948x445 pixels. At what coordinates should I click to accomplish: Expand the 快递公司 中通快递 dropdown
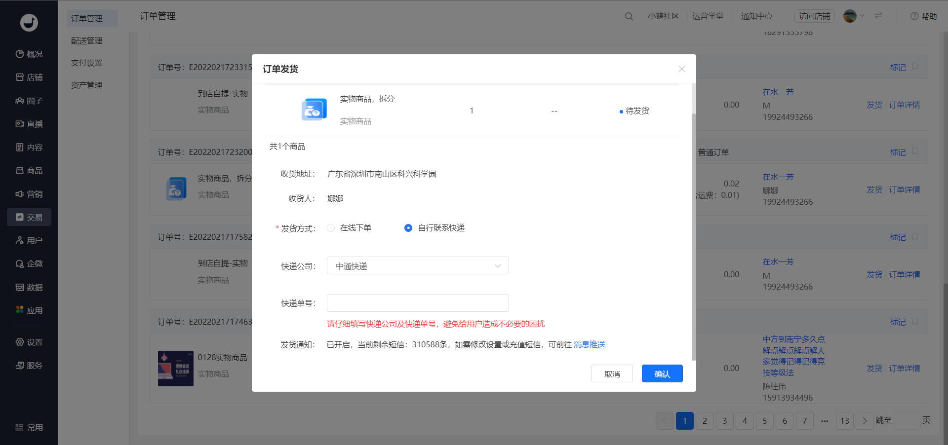(x=418, y=265)
